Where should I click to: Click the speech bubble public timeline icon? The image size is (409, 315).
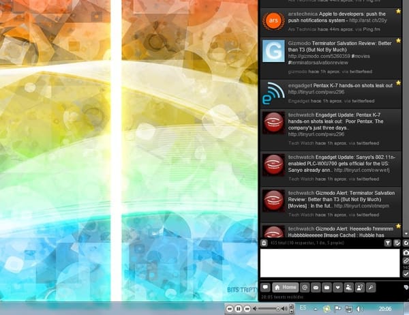(x=266, y=287)
